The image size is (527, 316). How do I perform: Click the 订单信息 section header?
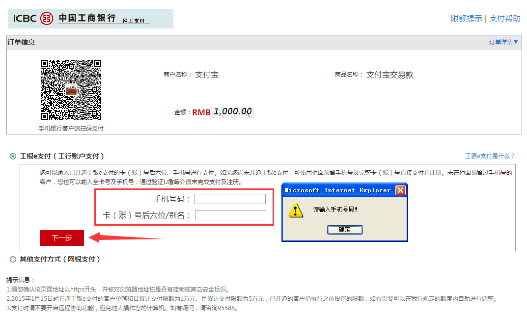coord(21,43)
